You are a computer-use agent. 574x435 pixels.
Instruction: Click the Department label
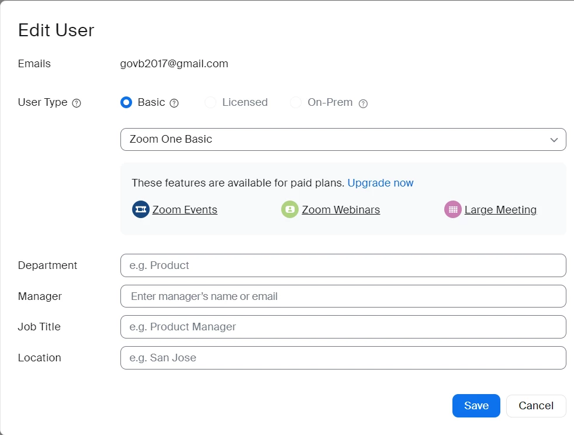[x=47, y=265]
